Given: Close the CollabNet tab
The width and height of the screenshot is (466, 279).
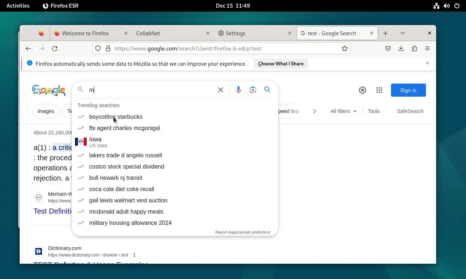Looking at the screenshot, I should (208, 33).
